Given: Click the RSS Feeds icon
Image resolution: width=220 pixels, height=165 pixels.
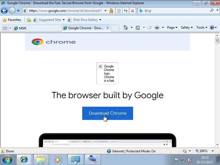Looking at the screenshot, I should click(138, 28).
